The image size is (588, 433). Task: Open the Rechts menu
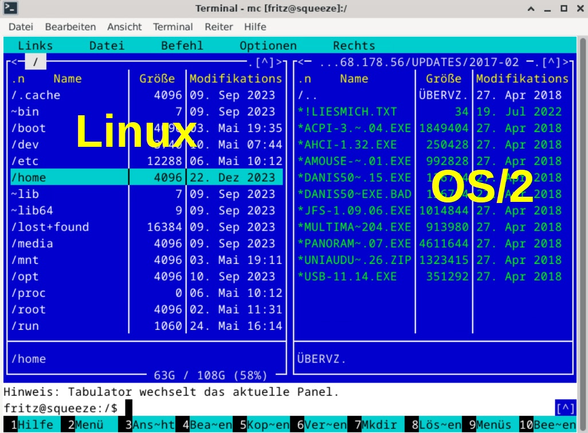pyautogui.click(x=354, y=46)
